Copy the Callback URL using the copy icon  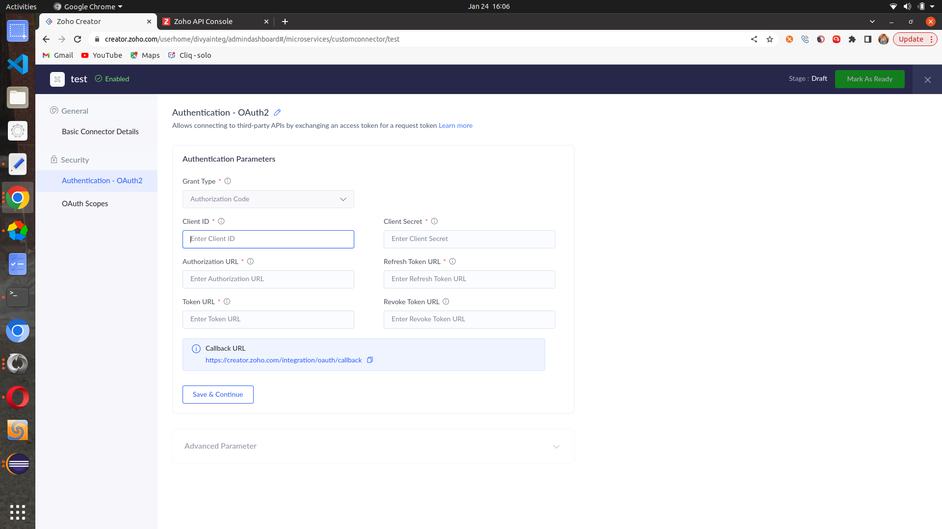click(x=370, y=360)
